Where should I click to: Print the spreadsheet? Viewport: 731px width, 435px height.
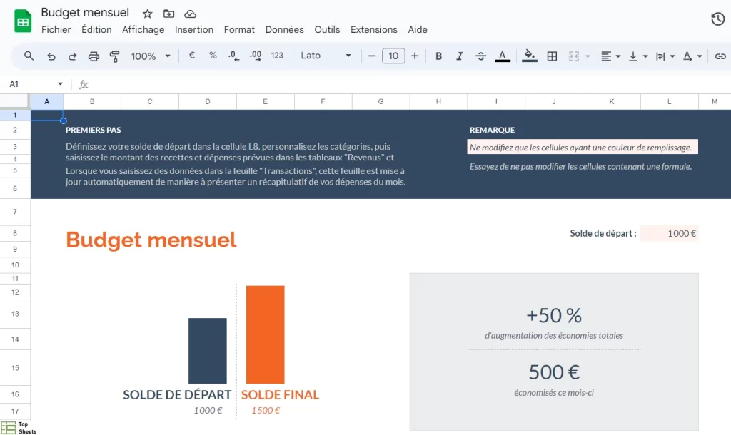tap(94, 56)
